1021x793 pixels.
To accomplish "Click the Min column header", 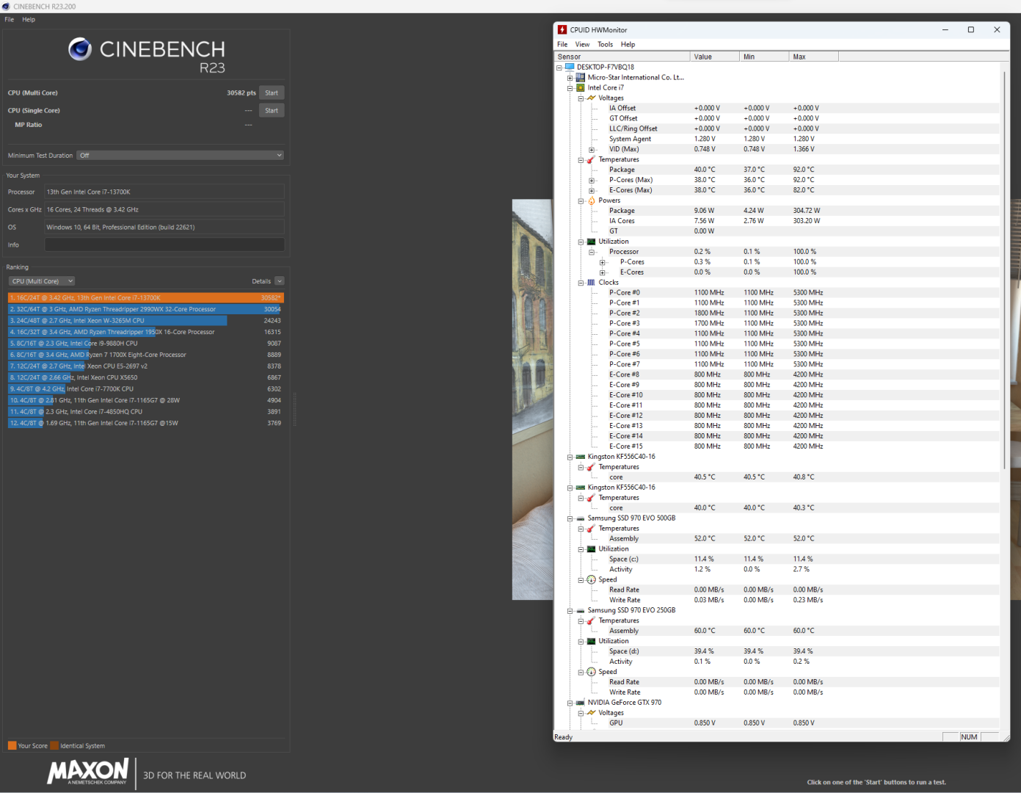I will tap(765, 57).
